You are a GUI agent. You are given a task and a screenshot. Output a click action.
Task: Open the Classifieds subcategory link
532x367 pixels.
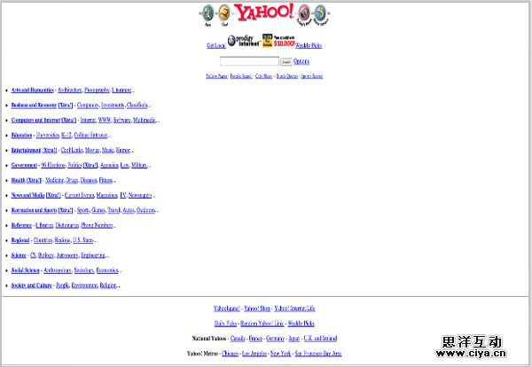137,105
